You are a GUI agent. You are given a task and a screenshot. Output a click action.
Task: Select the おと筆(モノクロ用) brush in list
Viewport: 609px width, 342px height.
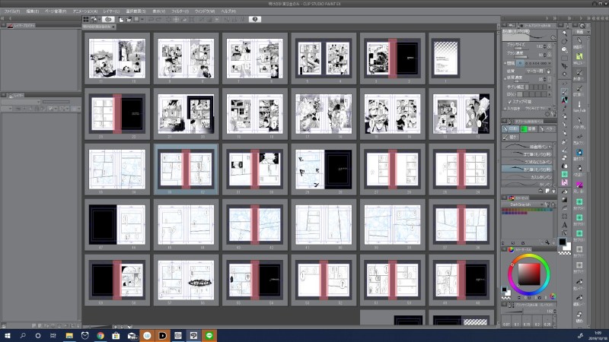[x=527, y=169]
